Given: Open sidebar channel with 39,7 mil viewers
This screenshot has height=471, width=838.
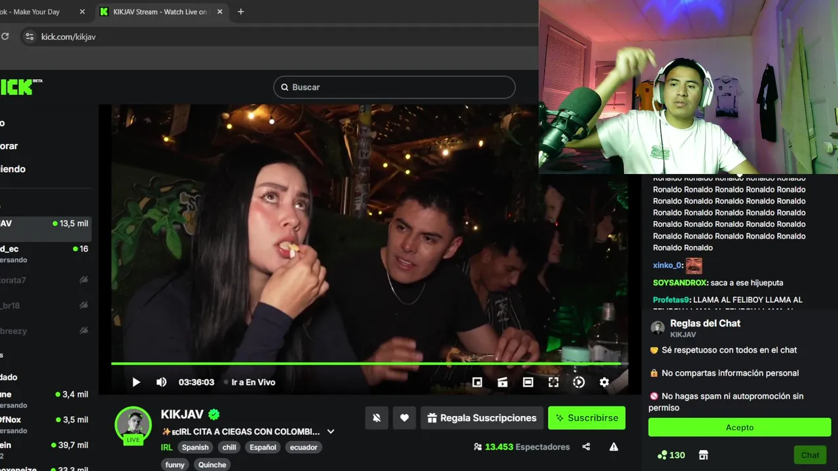Looking at the screenshot, I should pos(45,450).
